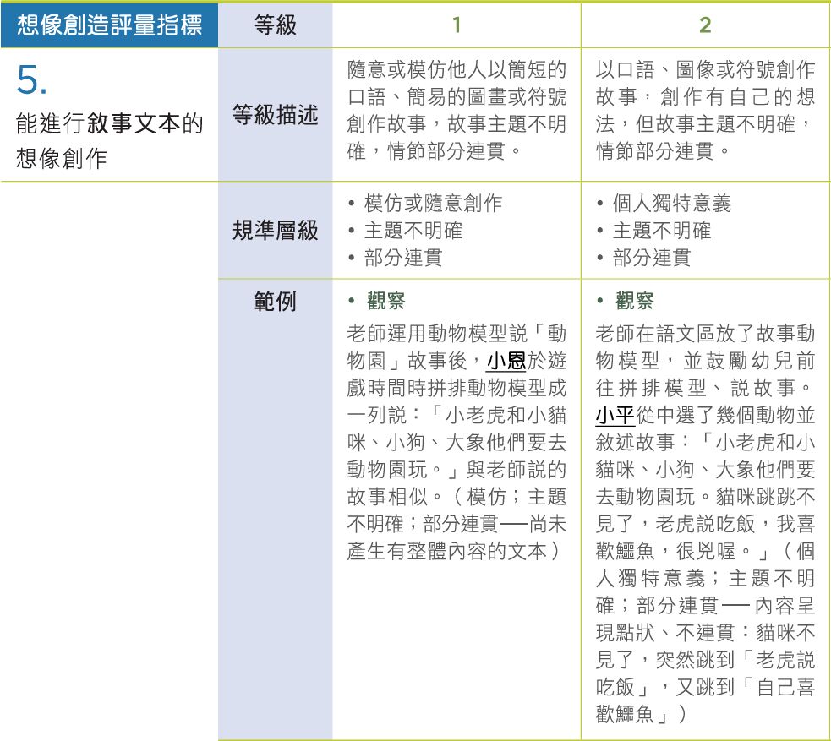This screenshot has height=741, width=831.
Task: Click the 觀察 heading in level 2 column
Action: pos(639,301)
